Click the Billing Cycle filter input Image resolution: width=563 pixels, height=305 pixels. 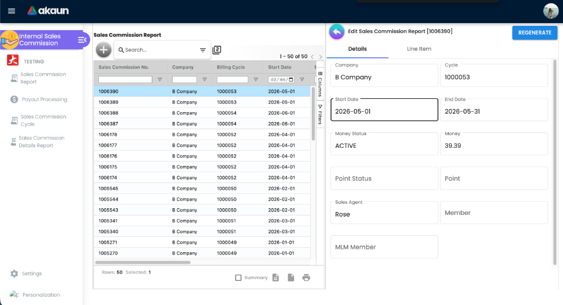tap(233, 79)
